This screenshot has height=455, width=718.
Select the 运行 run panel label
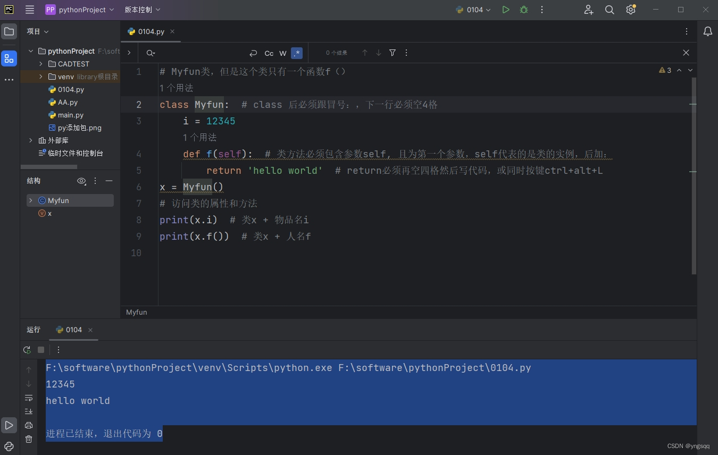34,330
